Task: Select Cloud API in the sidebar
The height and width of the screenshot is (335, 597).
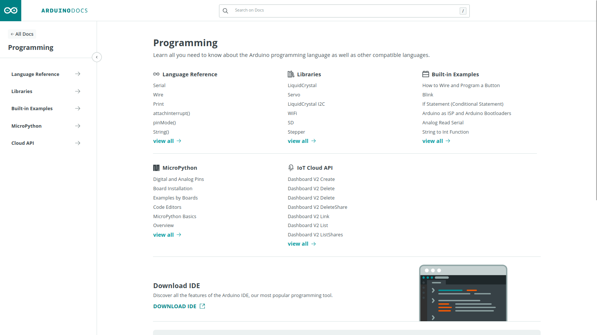Action: [x=23, y=143]
